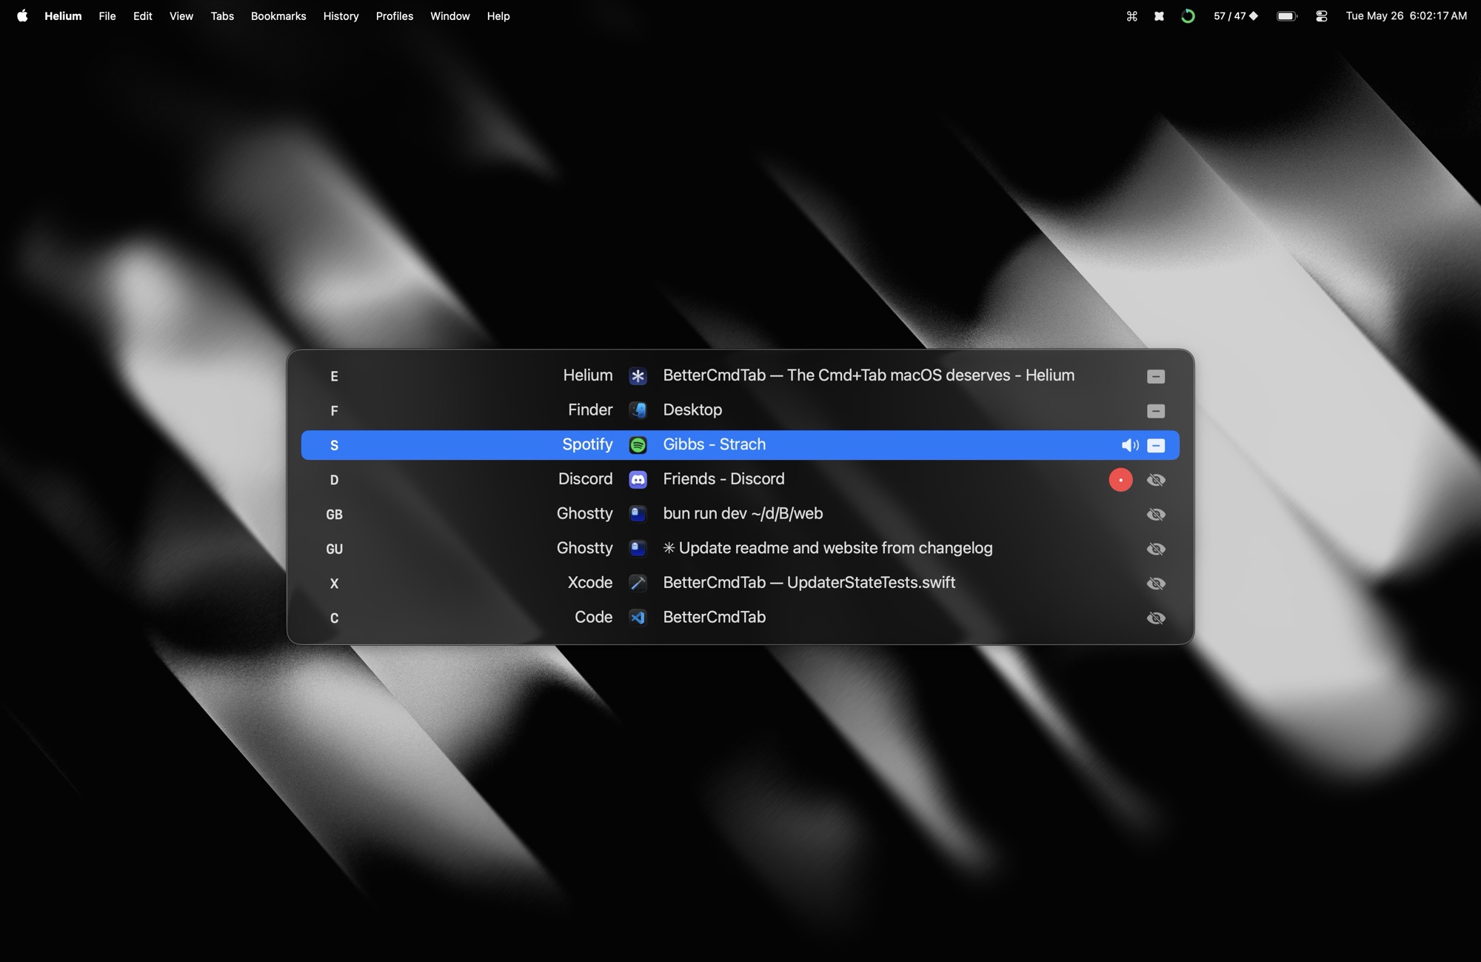
Task: Click the GB shortcut key label
Action: pyautogui.click(x=334, y=515)
